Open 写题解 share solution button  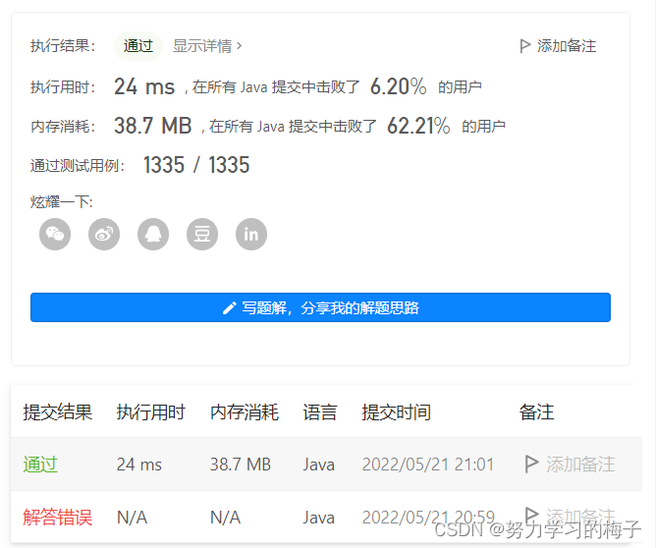320,307
